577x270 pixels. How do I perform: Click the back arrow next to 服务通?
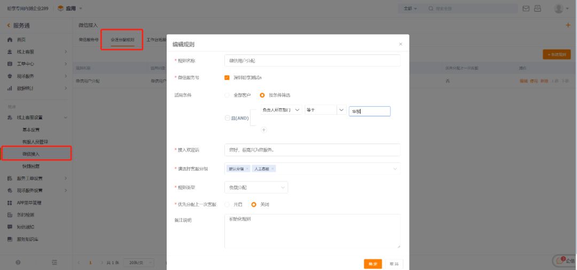(9, 26)
